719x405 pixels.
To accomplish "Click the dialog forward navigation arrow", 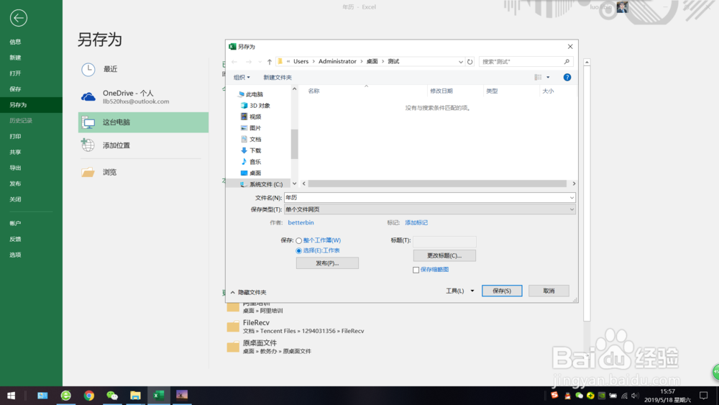I will (249, 61).
